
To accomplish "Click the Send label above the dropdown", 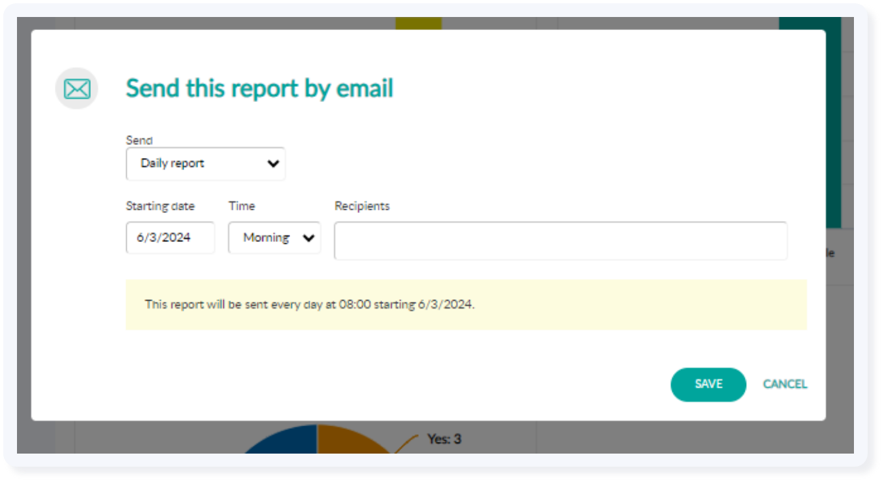I will tap(139, 141).
